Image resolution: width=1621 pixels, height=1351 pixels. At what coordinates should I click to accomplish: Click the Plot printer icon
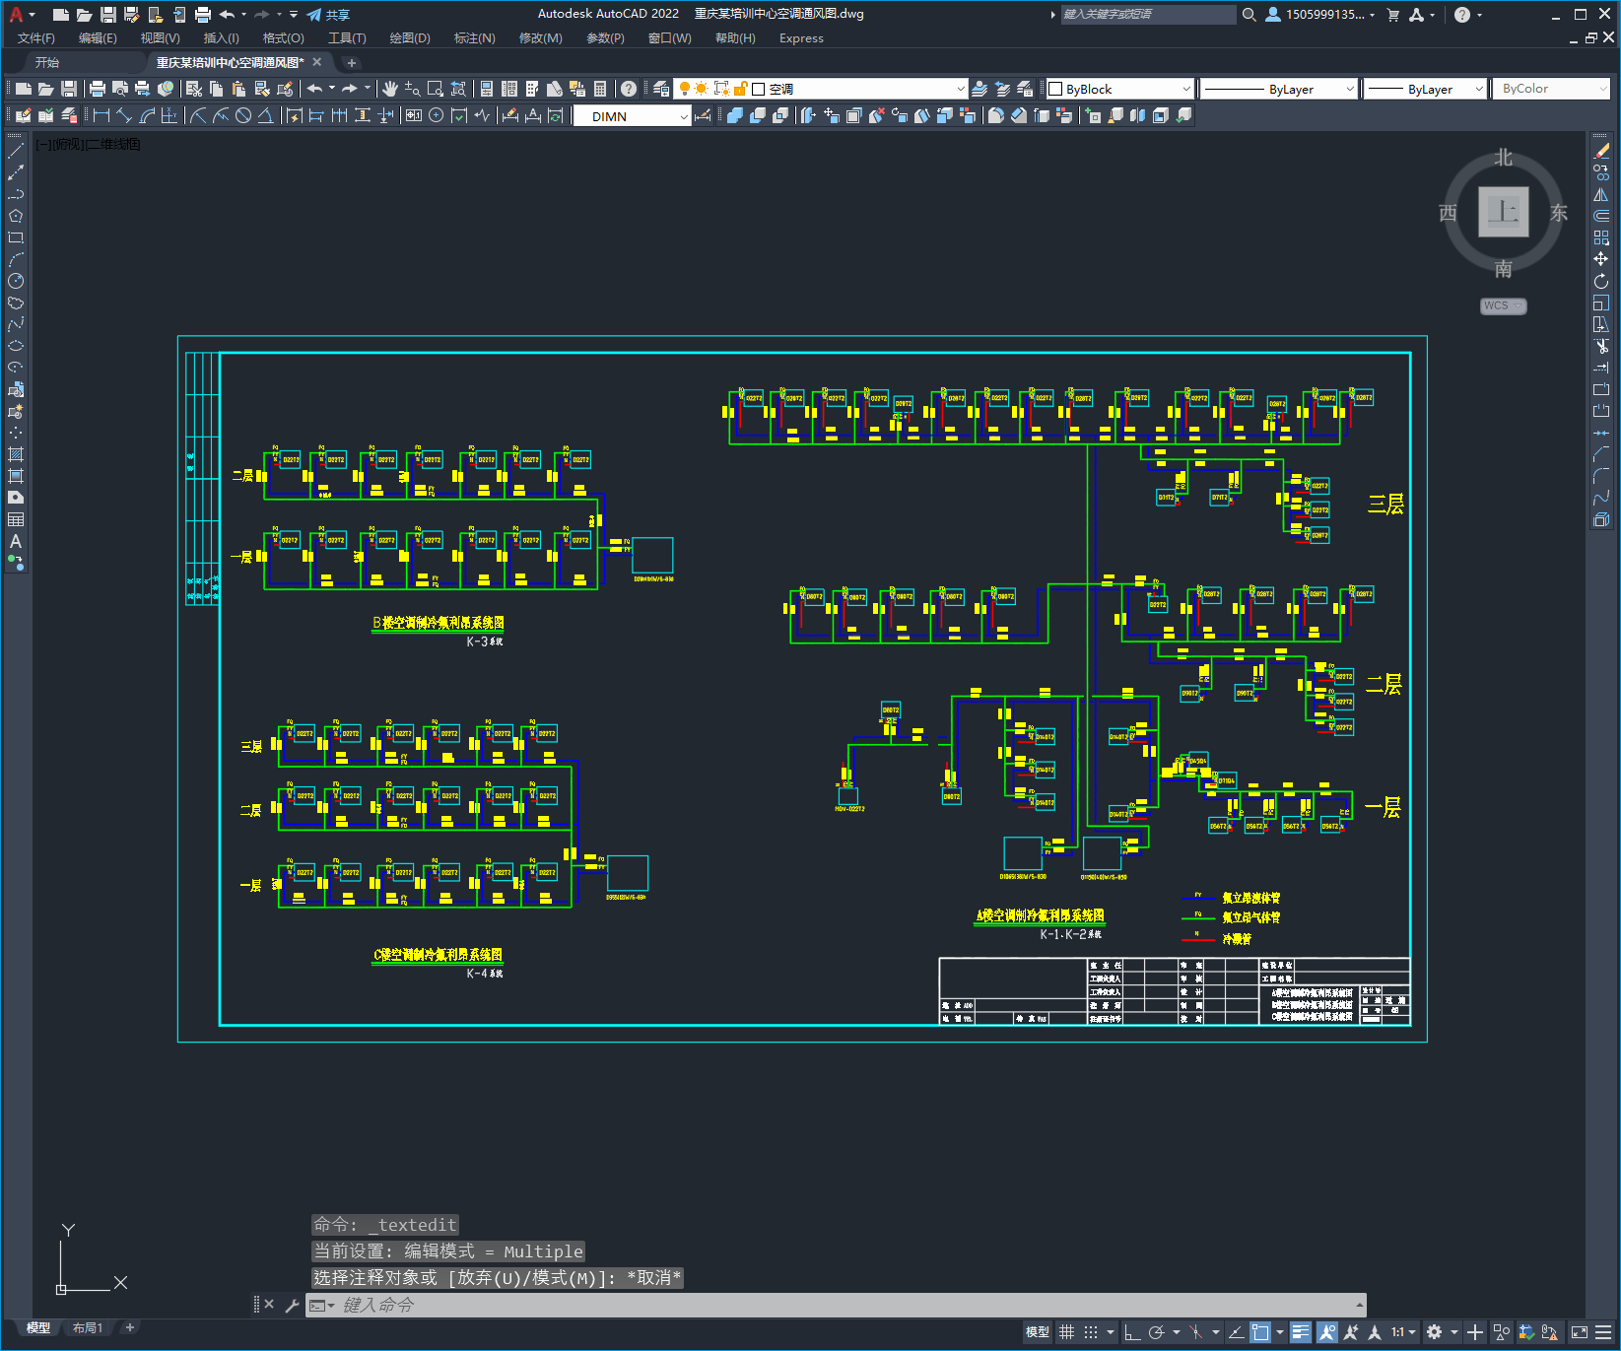[x=98, y=89]
